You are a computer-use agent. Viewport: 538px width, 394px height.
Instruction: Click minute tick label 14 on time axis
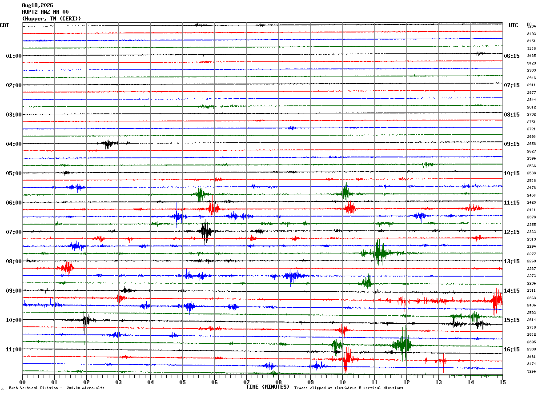470,382
